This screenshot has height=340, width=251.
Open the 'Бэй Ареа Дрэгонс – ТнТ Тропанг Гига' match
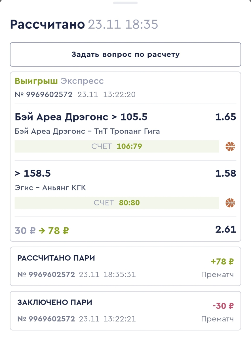(87, 131)
